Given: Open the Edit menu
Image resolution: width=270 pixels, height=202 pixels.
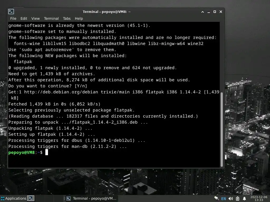Looking at the screenshot, I should coord(24,18).
